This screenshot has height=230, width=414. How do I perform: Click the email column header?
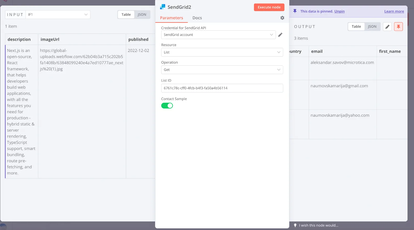pyautogui.click(x=343, y=51)
